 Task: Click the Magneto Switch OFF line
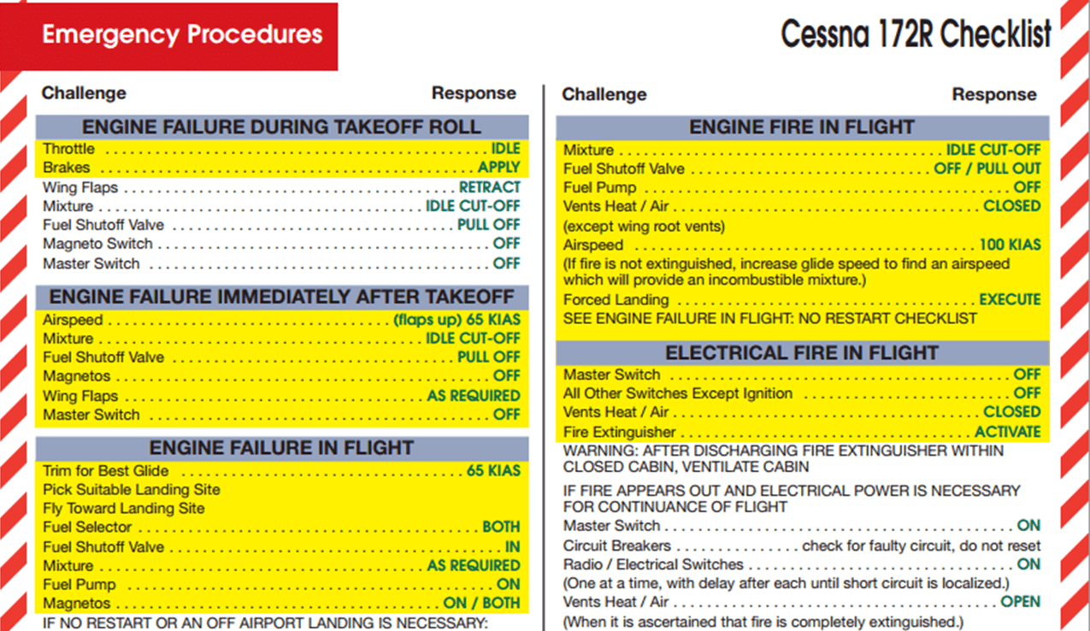pos(281,245)
